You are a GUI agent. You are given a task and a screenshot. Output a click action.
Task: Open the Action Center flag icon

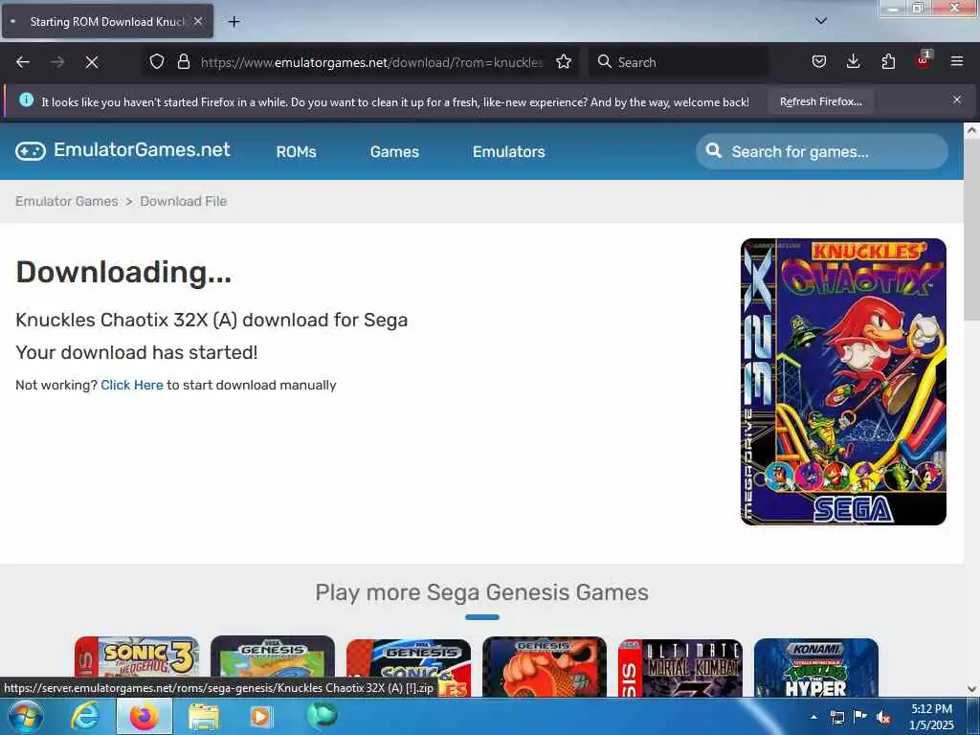point(860,716)
